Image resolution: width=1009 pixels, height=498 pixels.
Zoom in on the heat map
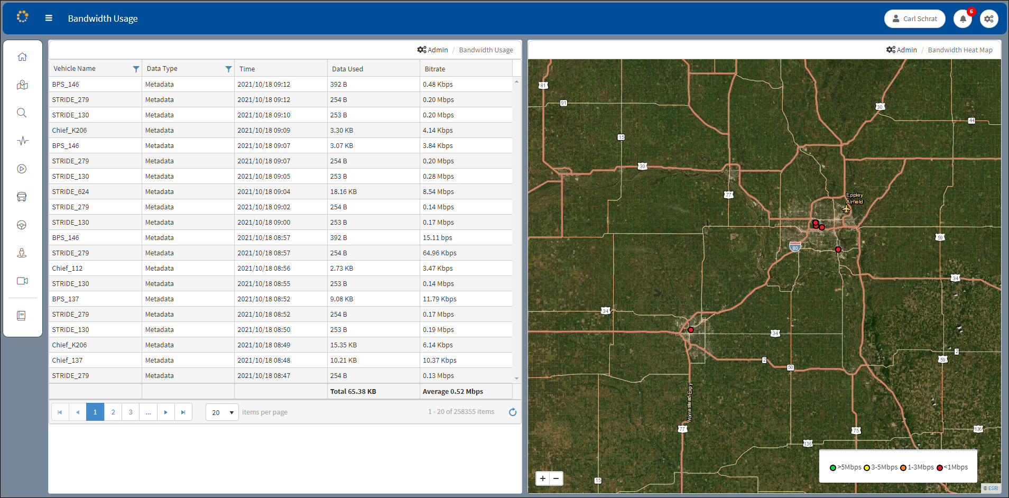pos(543,478)
